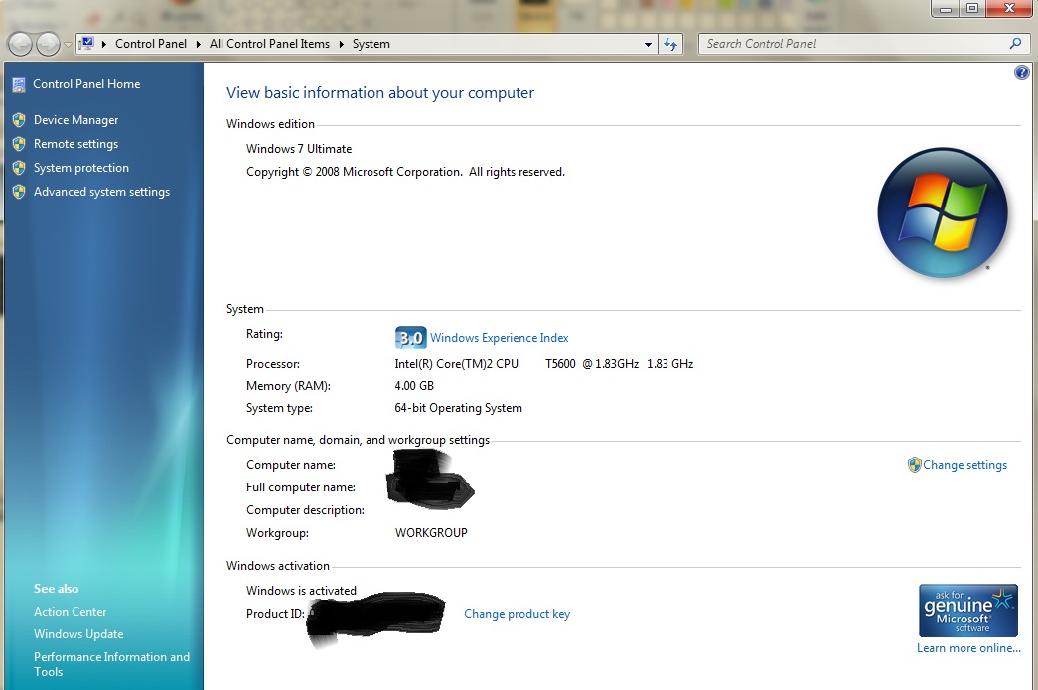Select System in the address breadcrumb
Screen dimensions: 1038x690
tap(371, 44)
